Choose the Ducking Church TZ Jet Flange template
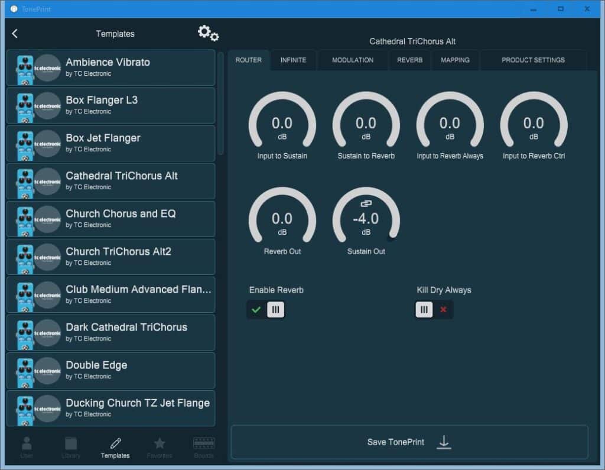This screenshot has width=605, height=470. (110, 409)
